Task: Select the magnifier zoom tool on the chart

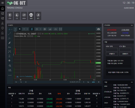Action: click(10, 66)
